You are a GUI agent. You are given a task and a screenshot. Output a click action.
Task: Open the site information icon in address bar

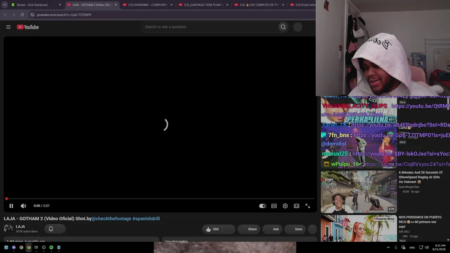tap(32, 15)
